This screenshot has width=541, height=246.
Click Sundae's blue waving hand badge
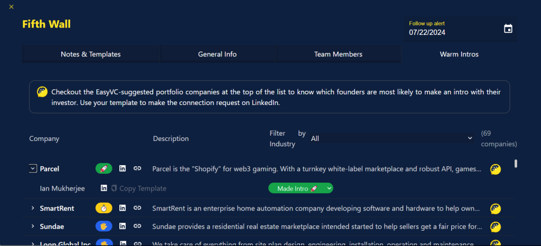tap(104, 226)
